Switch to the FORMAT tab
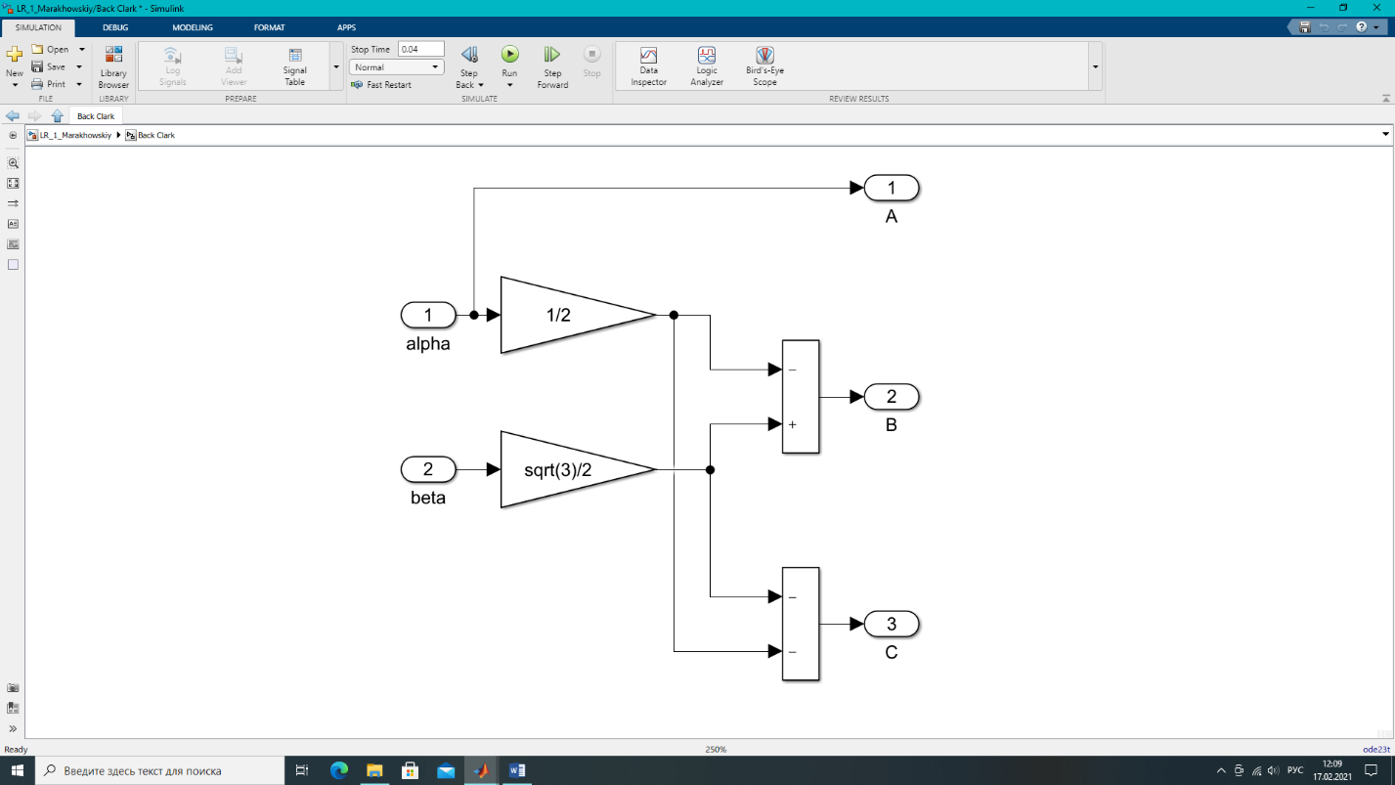 click(269, 27)
